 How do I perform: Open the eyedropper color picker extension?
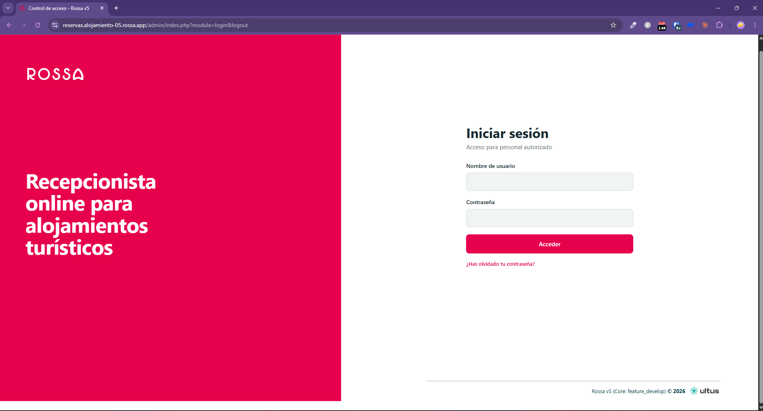click(633, 25)
